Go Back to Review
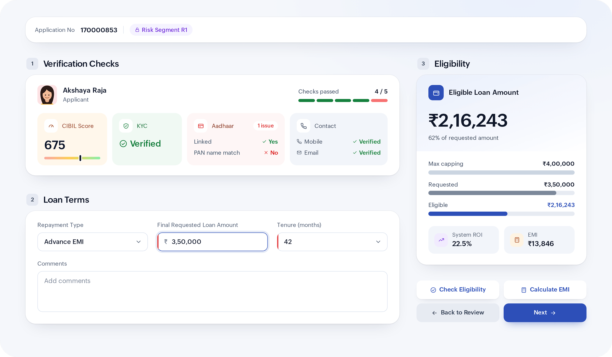The height and width of the screenshot is (357, 612). (458, 313)
